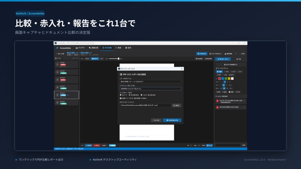Switch to the 赤入れ・コメント panel tab

pos(223,59)
